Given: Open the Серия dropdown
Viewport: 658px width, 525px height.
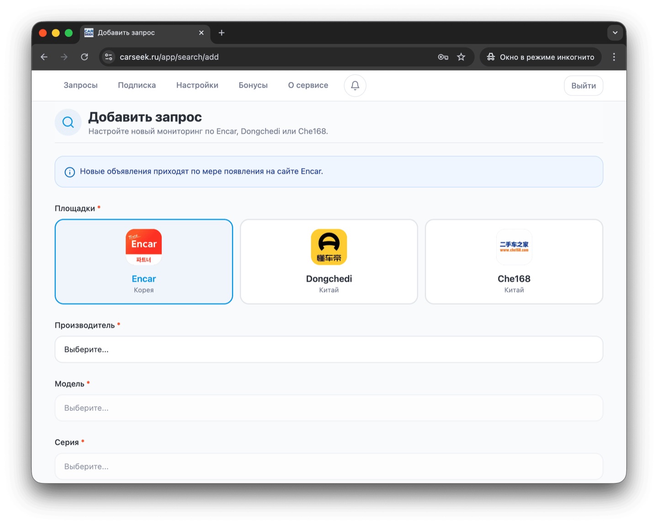Looking at the screenshot, I should coord(329,466).
